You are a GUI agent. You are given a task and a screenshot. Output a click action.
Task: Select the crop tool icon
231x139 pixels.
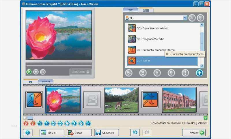[40, 123]
